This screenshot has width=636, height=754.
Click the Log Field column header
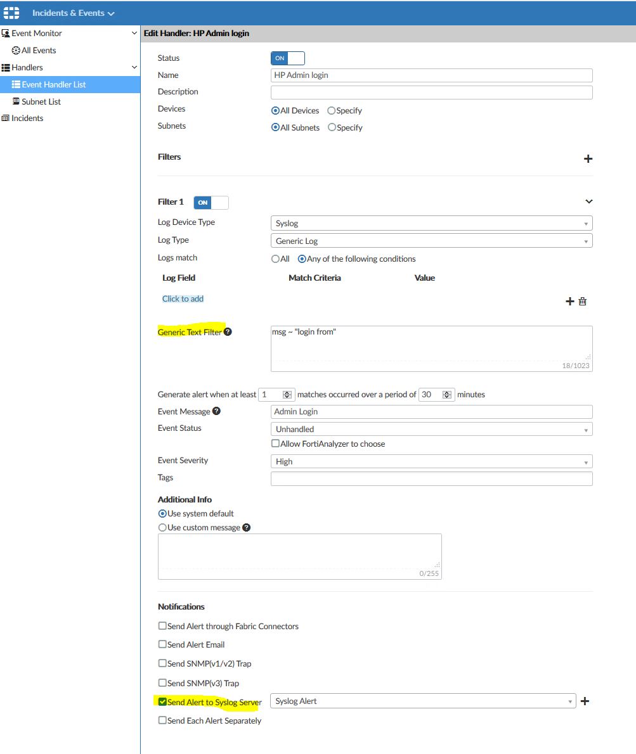[178, 278]
